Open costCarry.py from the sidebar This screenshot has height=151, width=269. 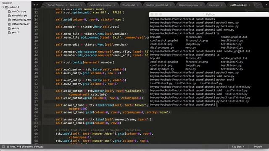(19, 11)
